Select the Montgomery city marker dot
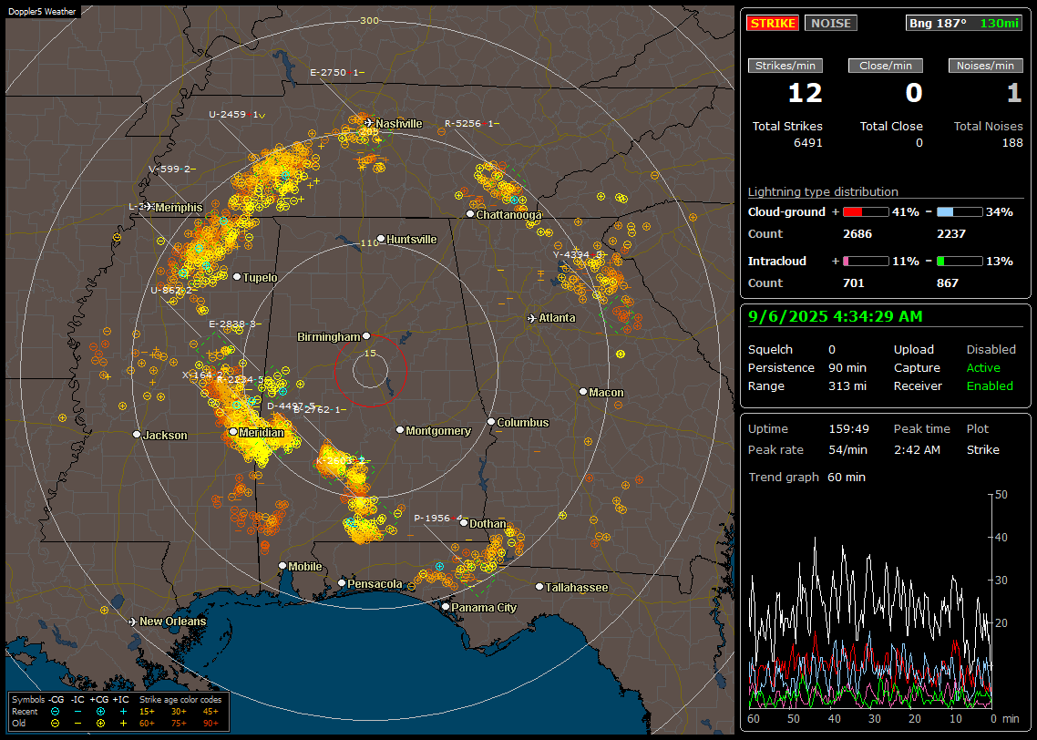Viewport: 1037px width, 740px height. (x=399, y=430)
